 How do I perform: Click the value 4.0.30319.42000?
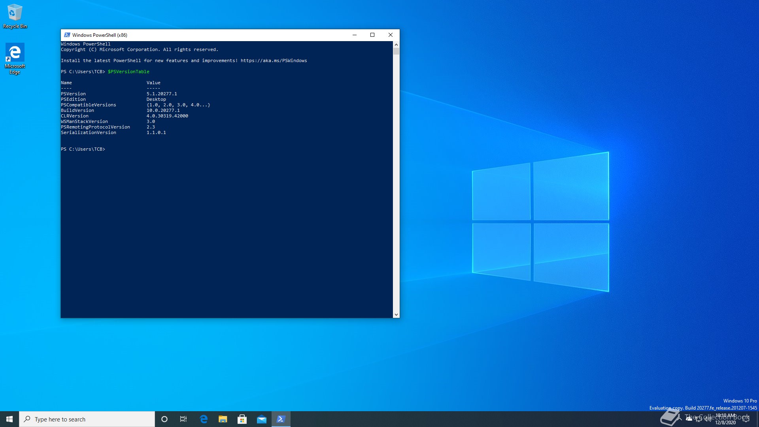(167, 116)
